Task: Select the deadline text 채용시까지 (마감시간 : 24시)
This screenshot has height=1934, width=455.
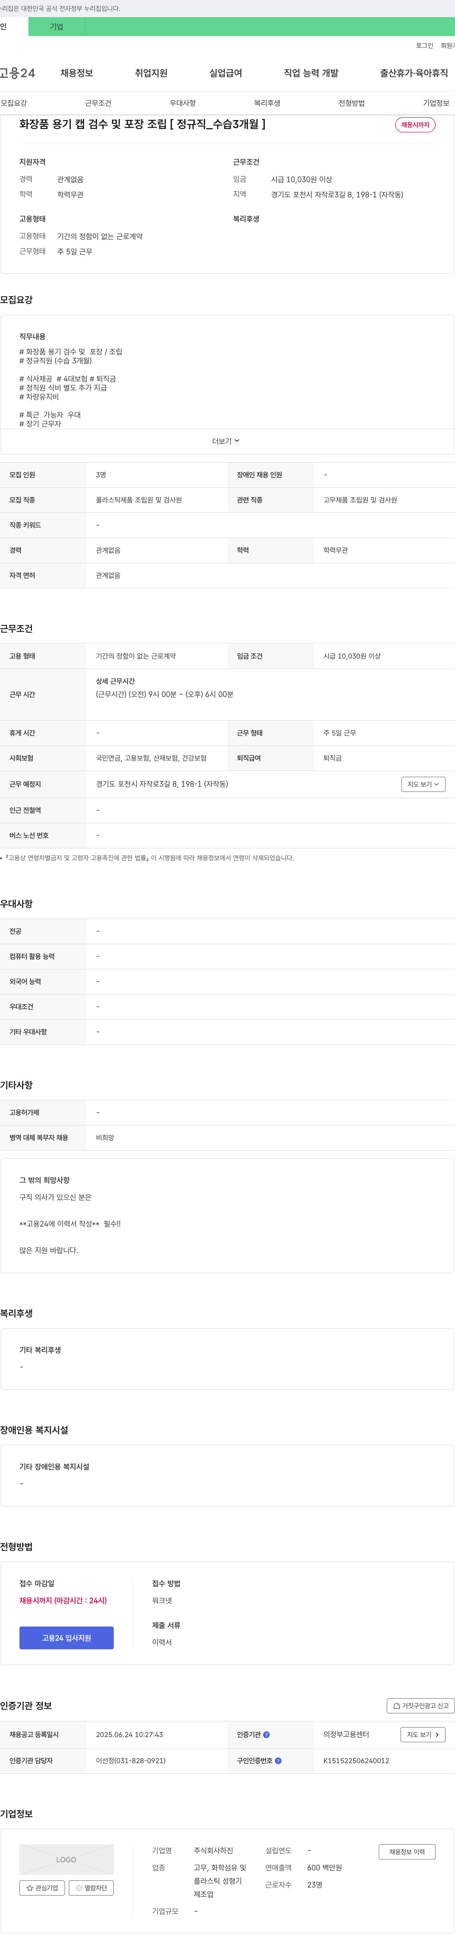Action: click(x=63, y=1600)
